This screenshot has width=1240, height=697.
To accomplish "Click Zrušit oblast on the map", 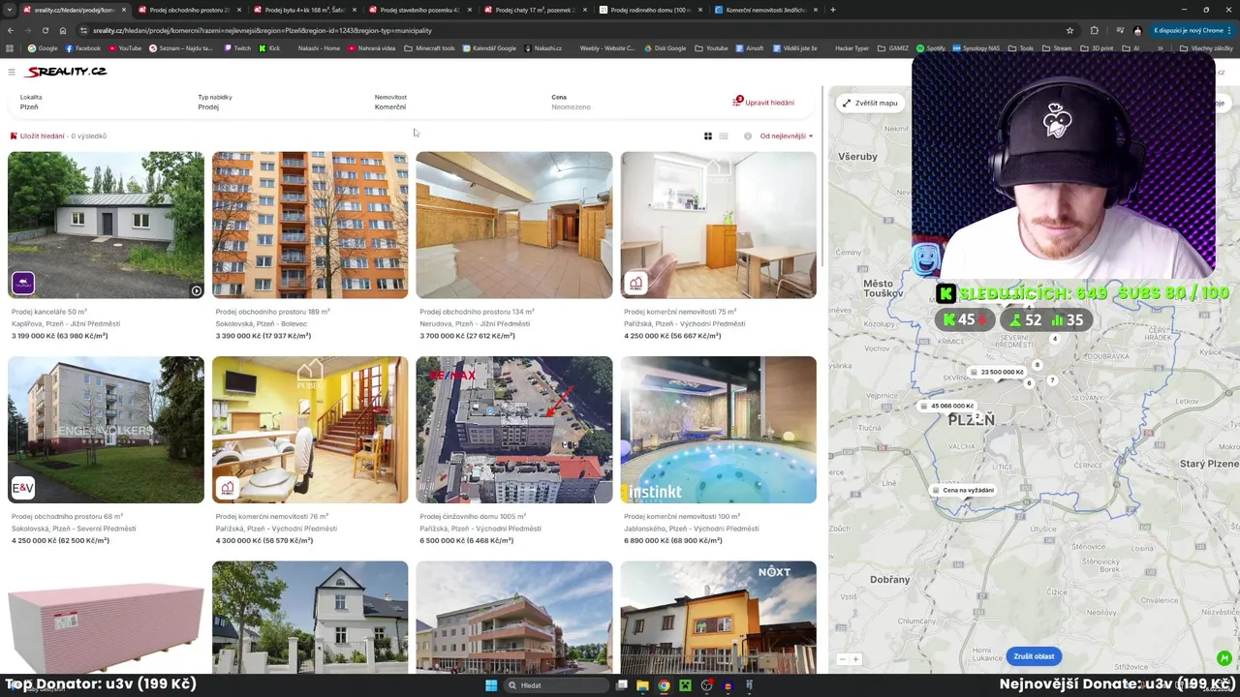I will pos(1034,656).
